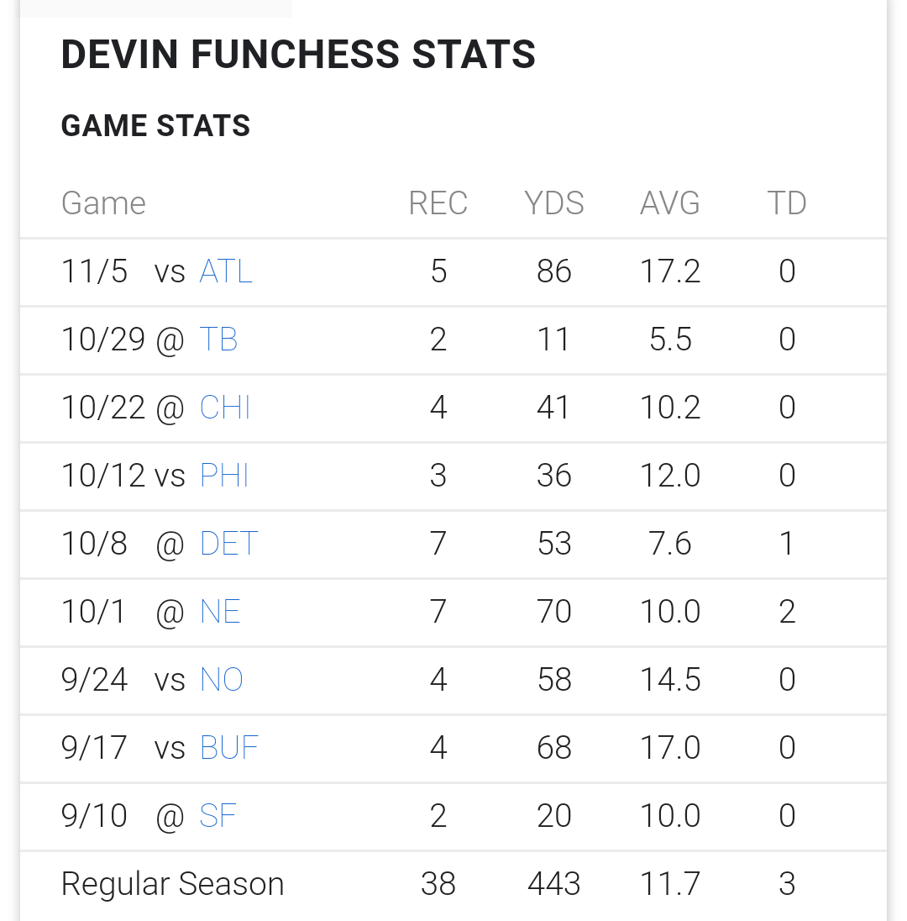
Task: Click the Game Stats subheading
Action: point(155,126)
